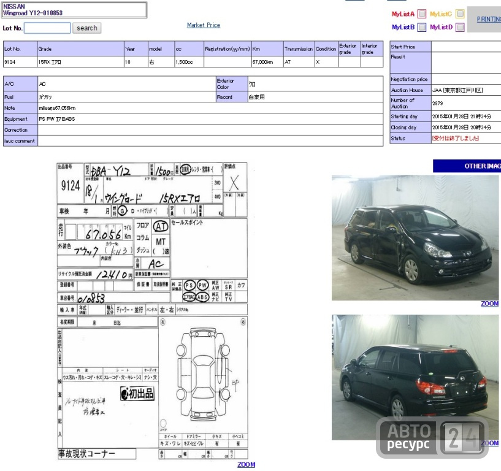
Task: Open the front view car photo
Action: [x=415, y=238]
